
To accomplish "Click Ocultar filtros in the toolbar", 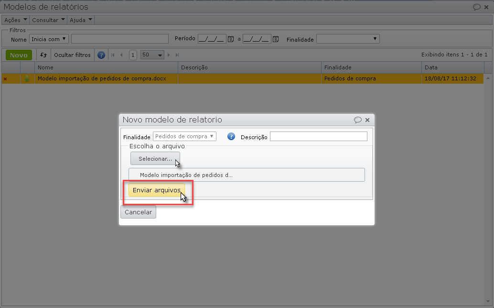I will [72, 55].
